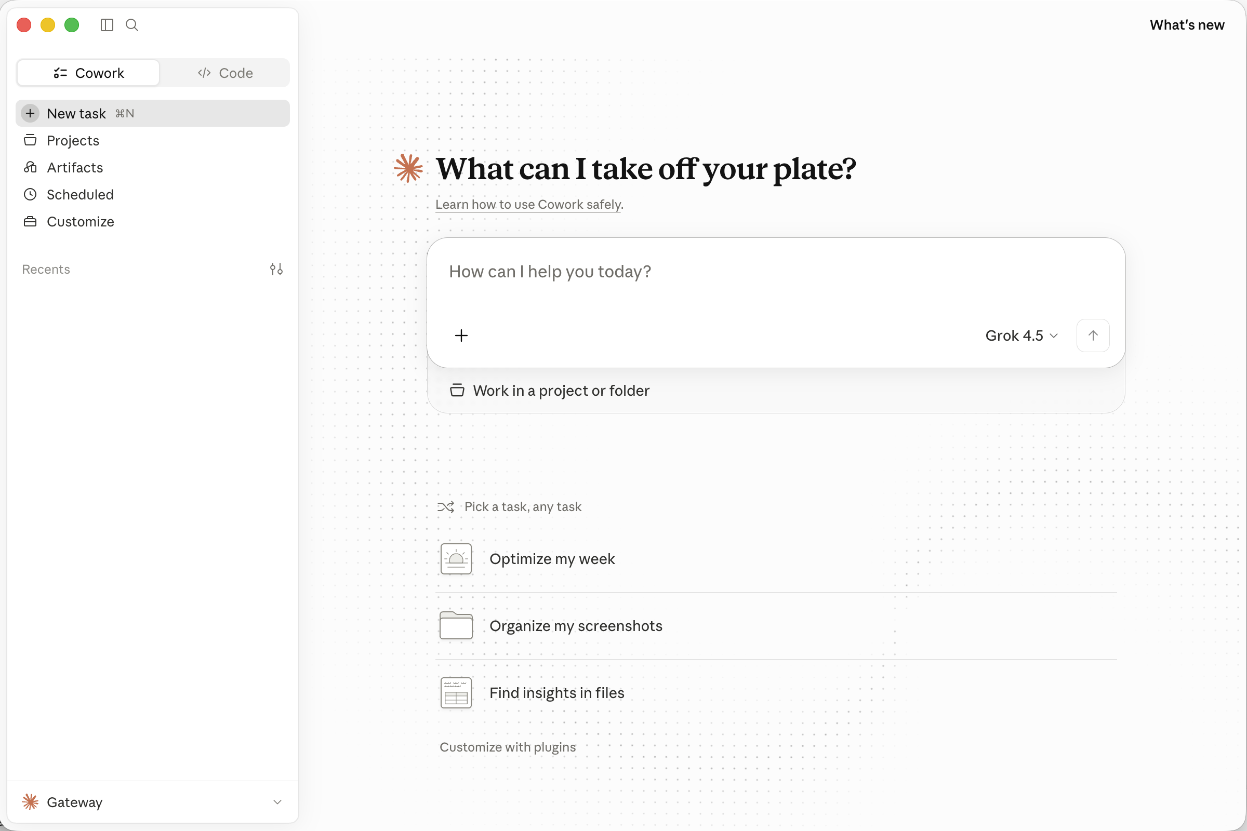Click the Optimize my week sunrise icon
Screen dimensions: 1247x831
point(456,559)
